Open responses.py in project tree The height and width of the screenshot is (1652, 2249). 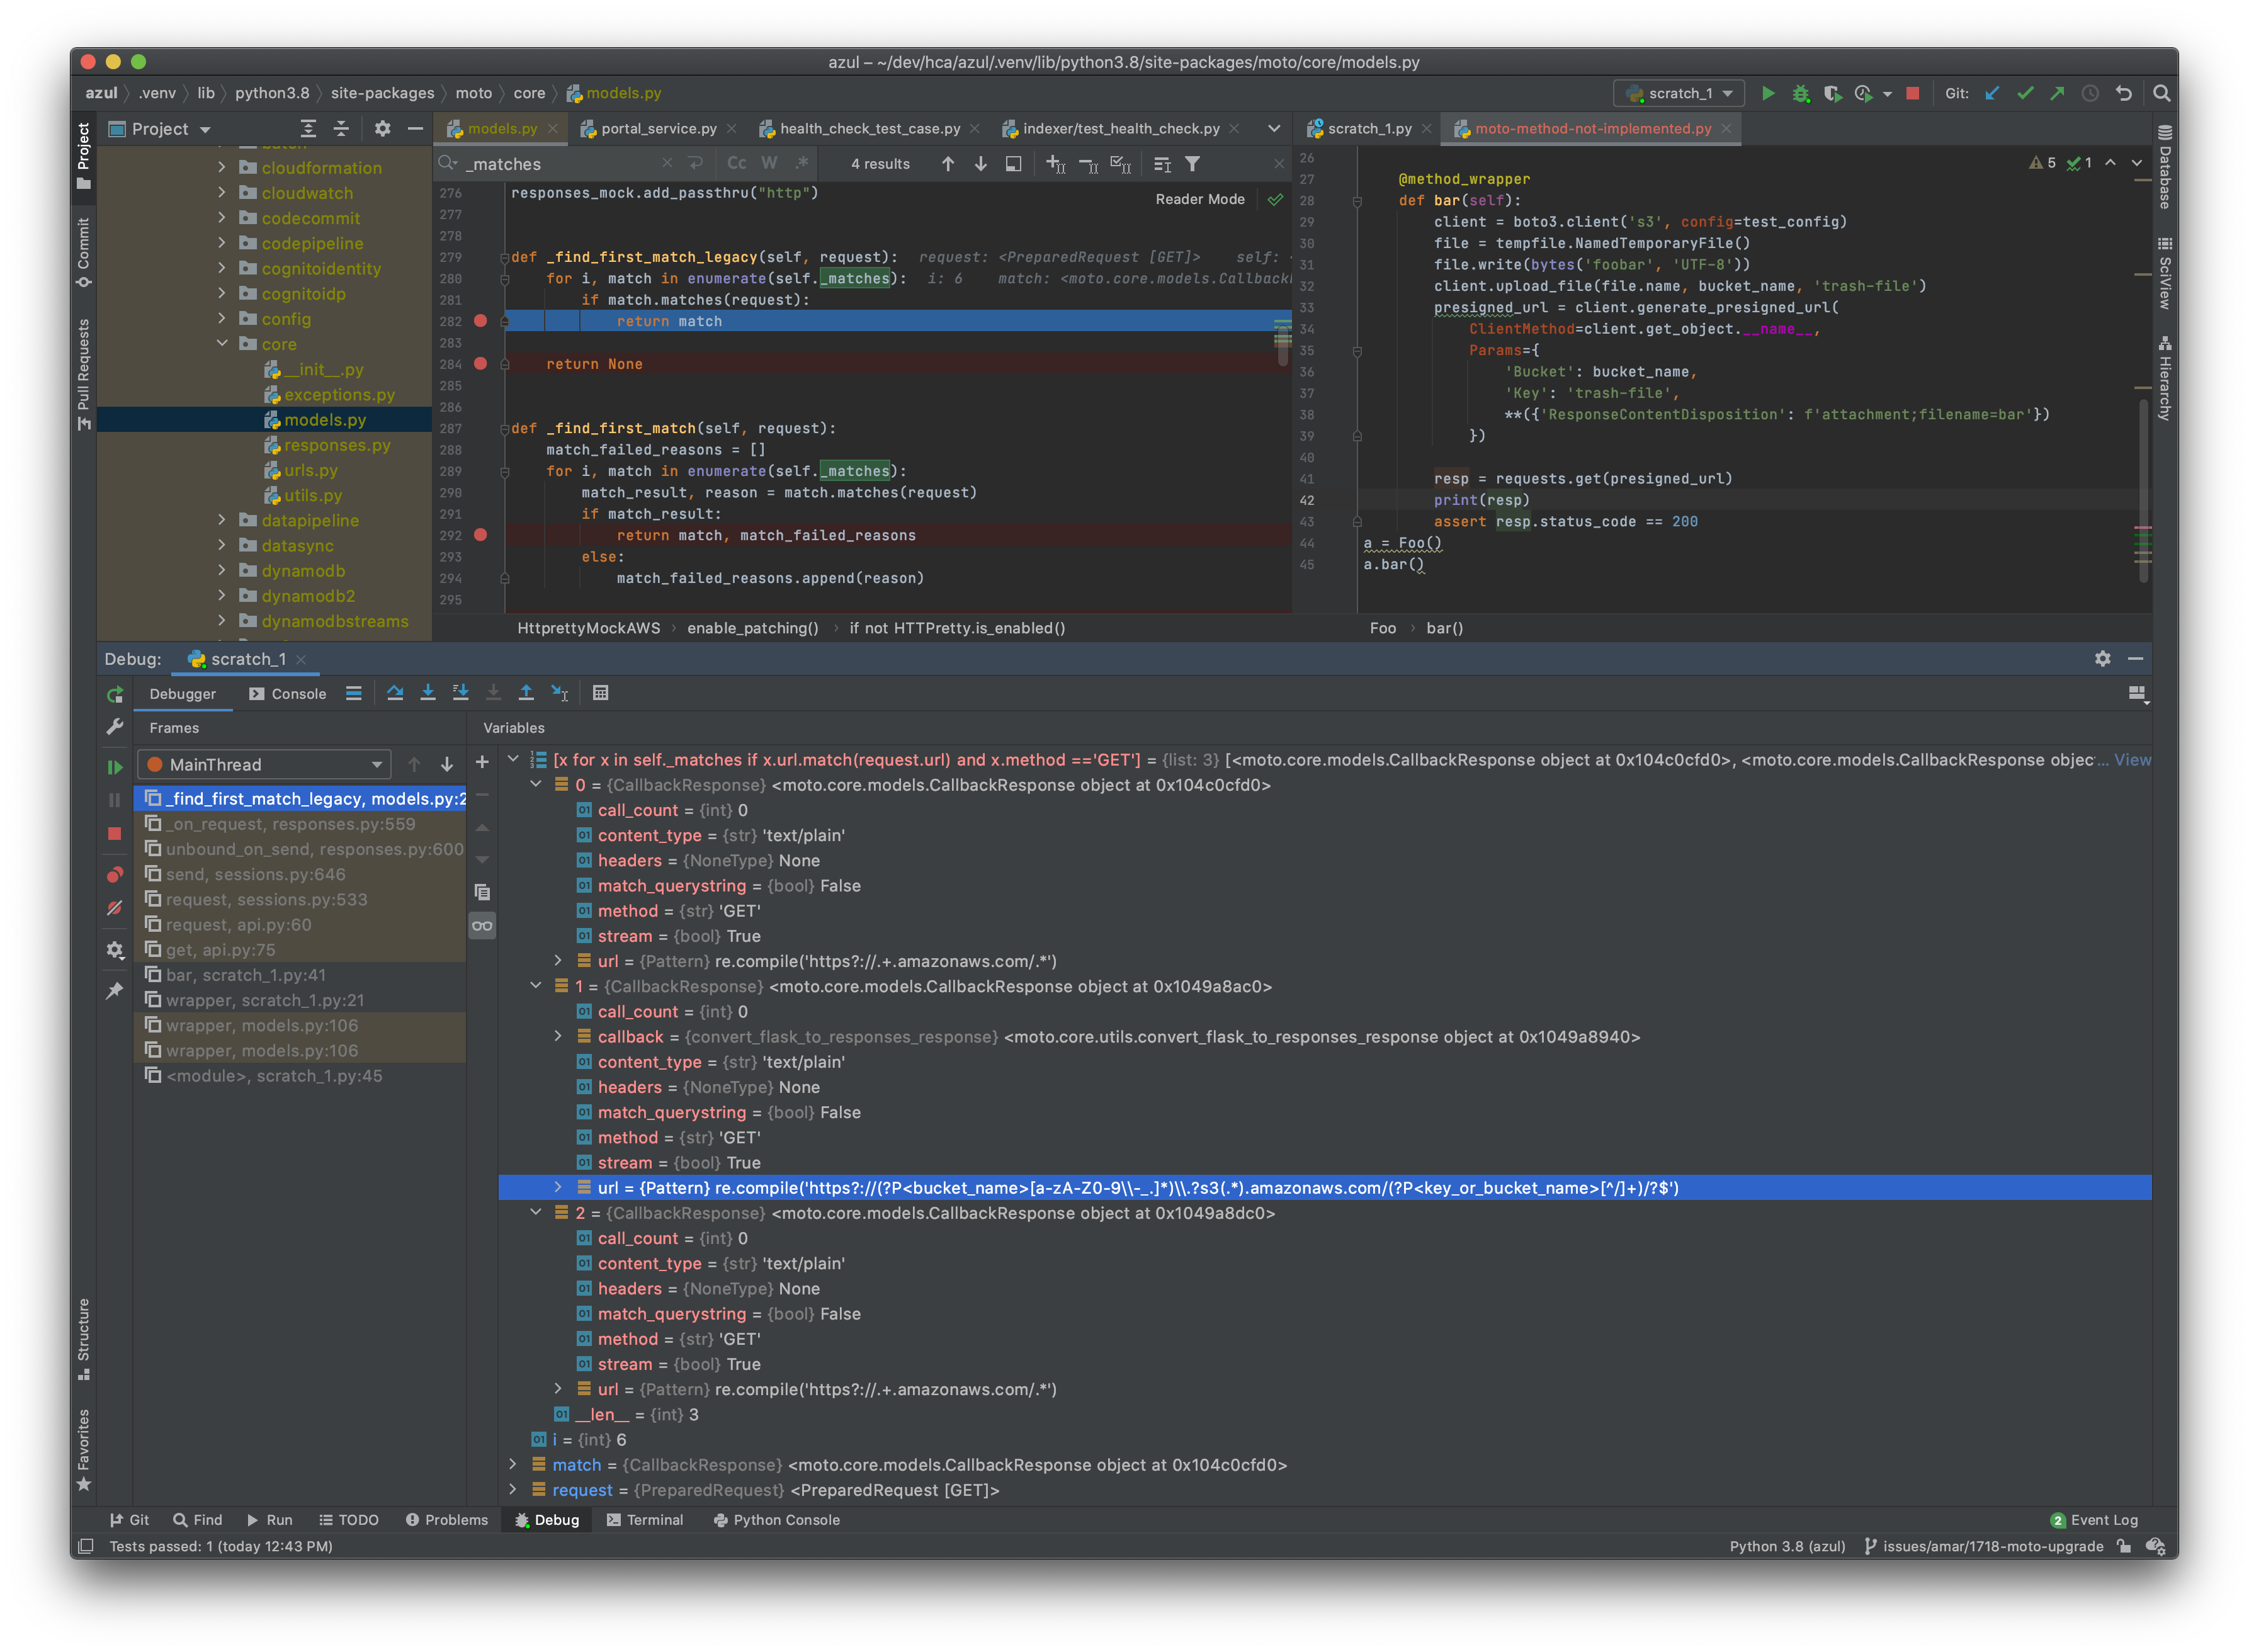pos(336,445)
